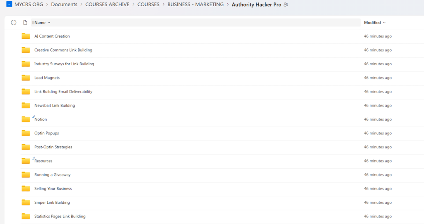Open the Selling Your Business name
This screenshot has width=424, height=224.
point(53,188)
